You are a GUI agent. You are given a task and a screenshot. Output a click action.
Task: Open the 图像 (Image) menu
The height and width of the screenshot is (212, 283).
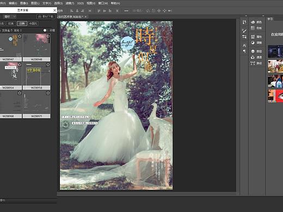pos(24,3)
